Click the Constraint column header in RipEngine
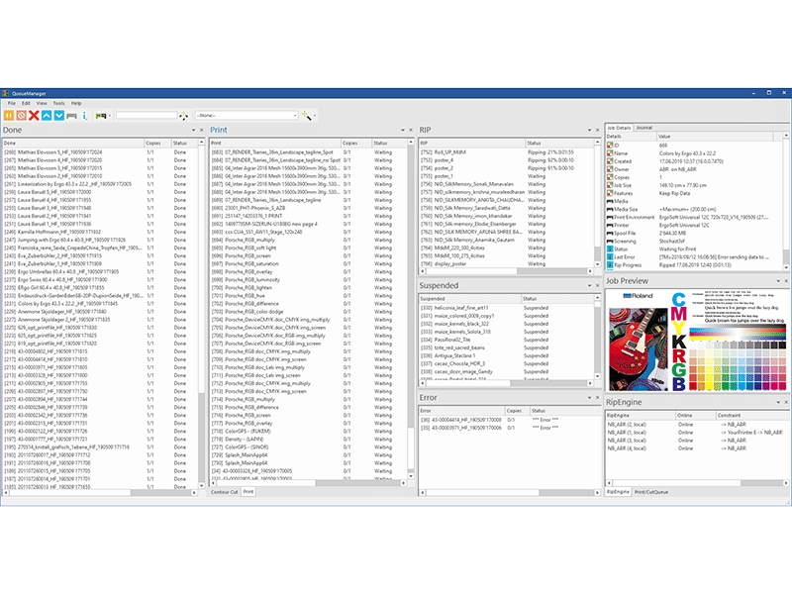This screenshot has width=792, height=594. [x=752, y=415]
